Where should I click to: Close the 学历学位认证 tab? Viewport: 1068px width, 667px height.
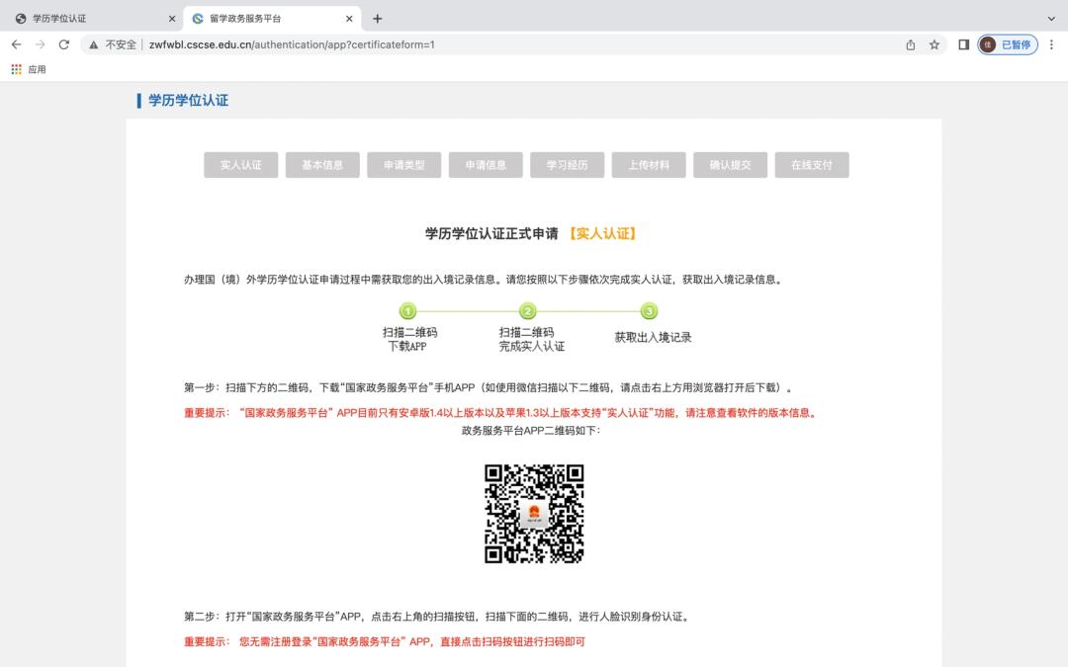172,19
